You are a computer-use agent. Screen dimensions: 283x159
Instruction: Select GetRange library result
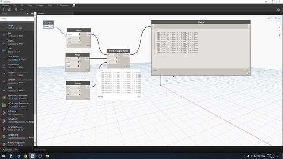(x=17, y=113)
